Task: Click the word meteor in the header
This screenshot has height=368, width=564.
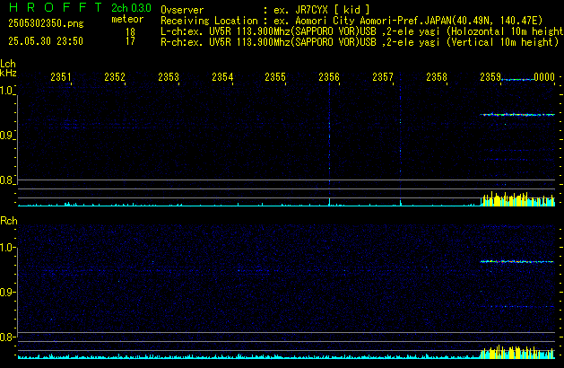Action: (127, 19)
